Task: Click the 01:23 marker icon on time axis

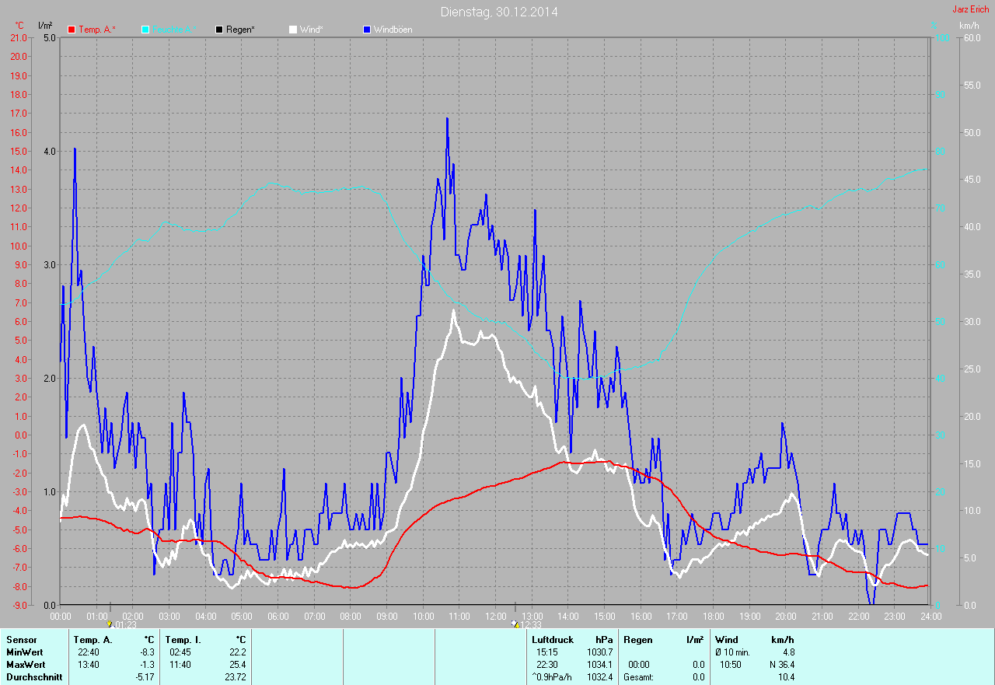Action: 110,624
